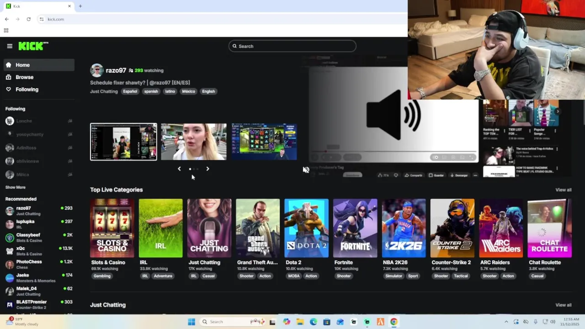The width and height of the screenshot is (585, 329).
Task: Select first featured stream thumbnail
Action: (123, 142)
